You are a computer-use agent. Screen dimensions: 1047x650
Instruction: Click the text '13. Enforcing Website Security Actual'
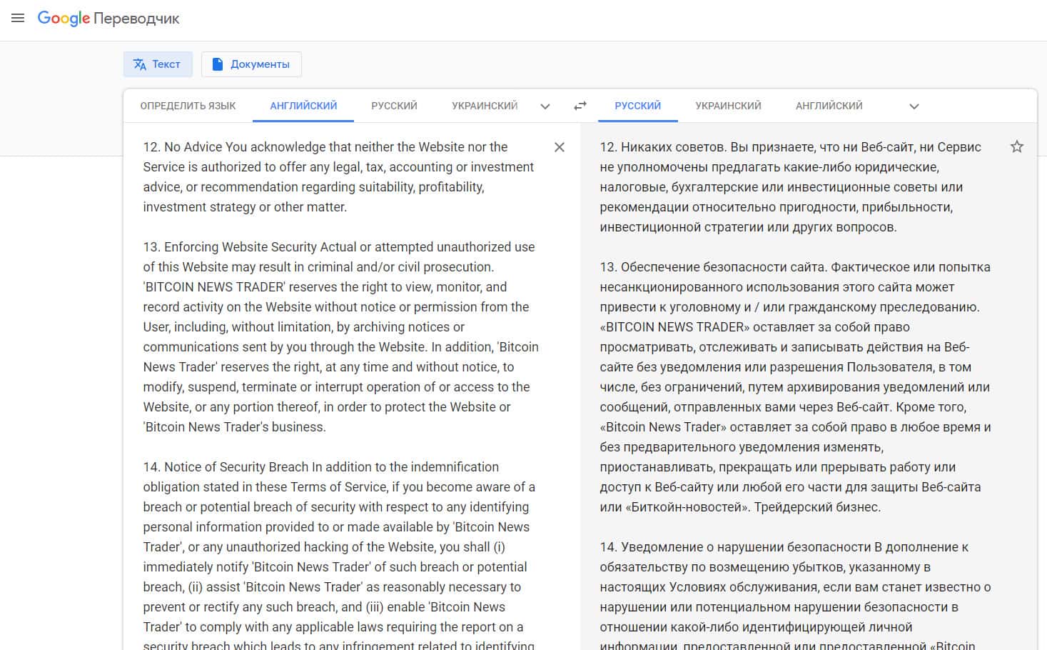pos(249,247)
